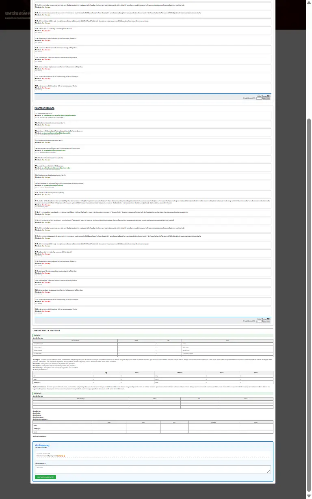Viewport: 312px width, 499px height.
Task: Click the pretest Final Grade input box
Action: 259,98
